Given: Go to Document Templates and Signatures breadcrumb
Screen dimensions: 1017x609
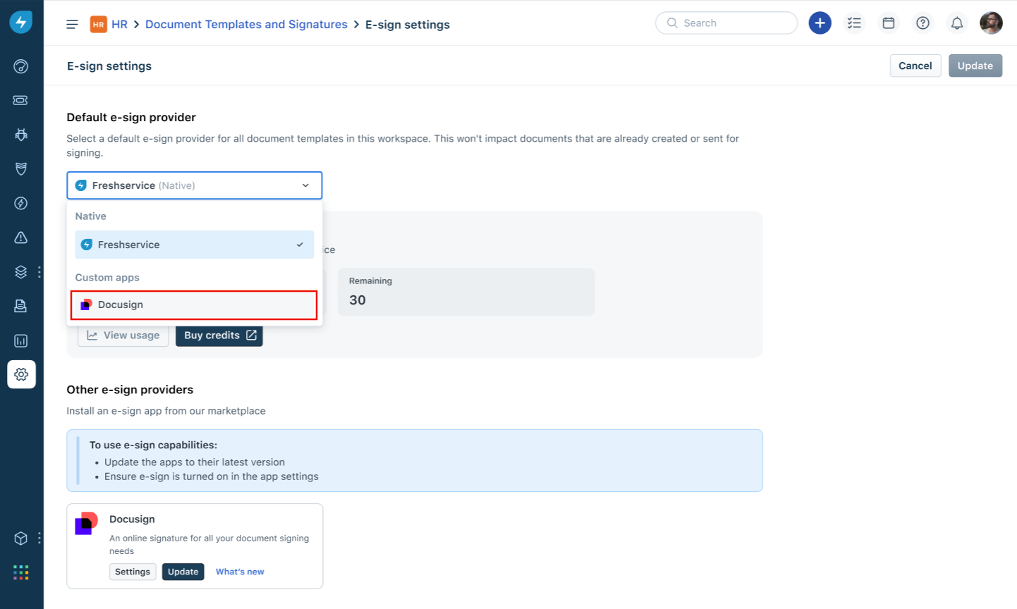Looking at the screenshot, I should (x=246, y=25).
